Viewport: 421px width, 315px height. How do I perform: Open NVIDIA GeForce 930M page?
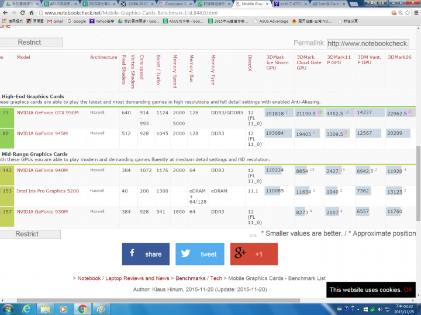tap(42, 212)
